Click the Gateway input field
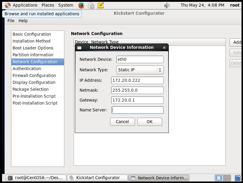The image size is (243, 183). [137, 100]
